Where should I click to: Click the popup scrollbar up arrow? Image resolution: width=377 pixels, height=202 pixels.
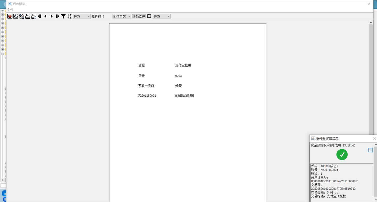[x=375, y=145]
